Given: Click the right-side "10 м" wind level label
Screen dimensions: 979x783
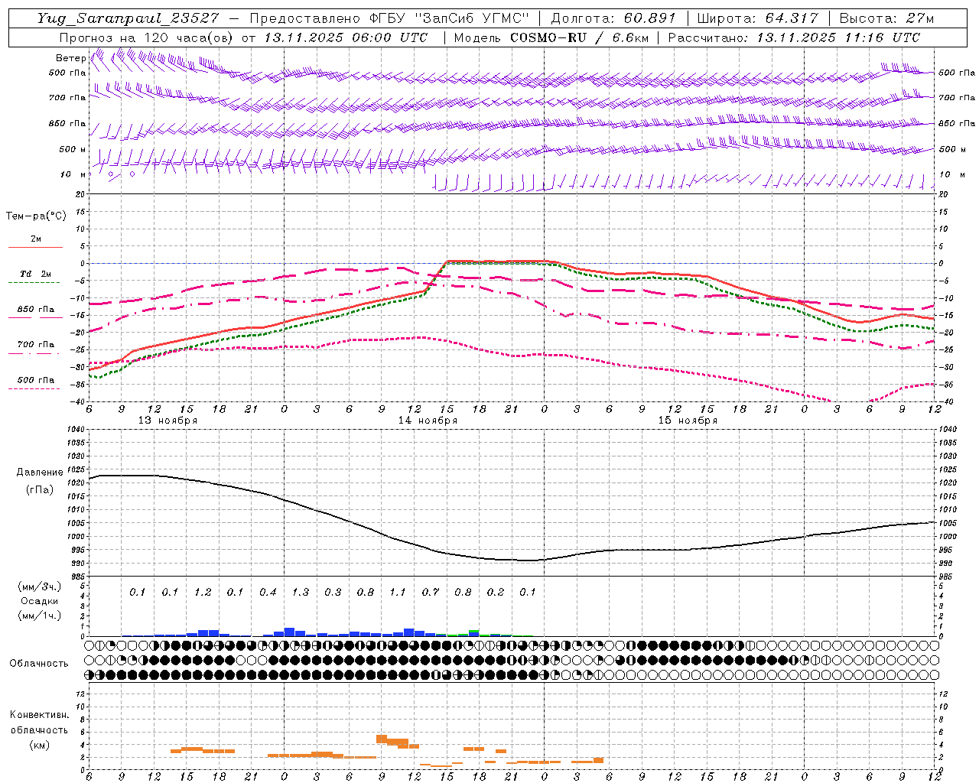Looking at the screenshot, I should (951, 175).
